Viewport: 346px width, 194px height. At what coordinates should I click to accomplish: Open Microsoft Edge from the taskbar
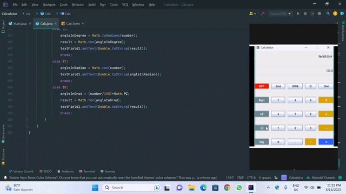click(203, 188)
